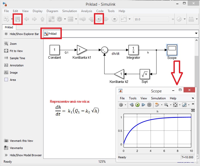Run the simulation with the Play button
Viewport: 200px width, 166px height.
(x=99, y=19)
